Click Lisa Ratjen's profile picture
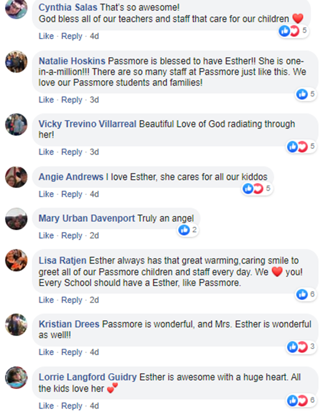The height and width of the screenshot is (415, 334). pos(16,260)
